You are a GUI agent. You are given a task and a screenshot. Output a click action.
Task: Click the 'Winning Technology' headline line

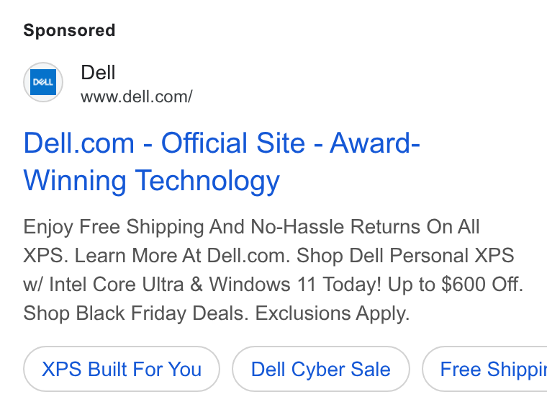[151, 181]
